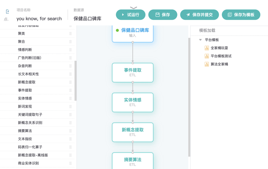Click the 保存为模板 save as template button
268x169 pixels.
241,15
